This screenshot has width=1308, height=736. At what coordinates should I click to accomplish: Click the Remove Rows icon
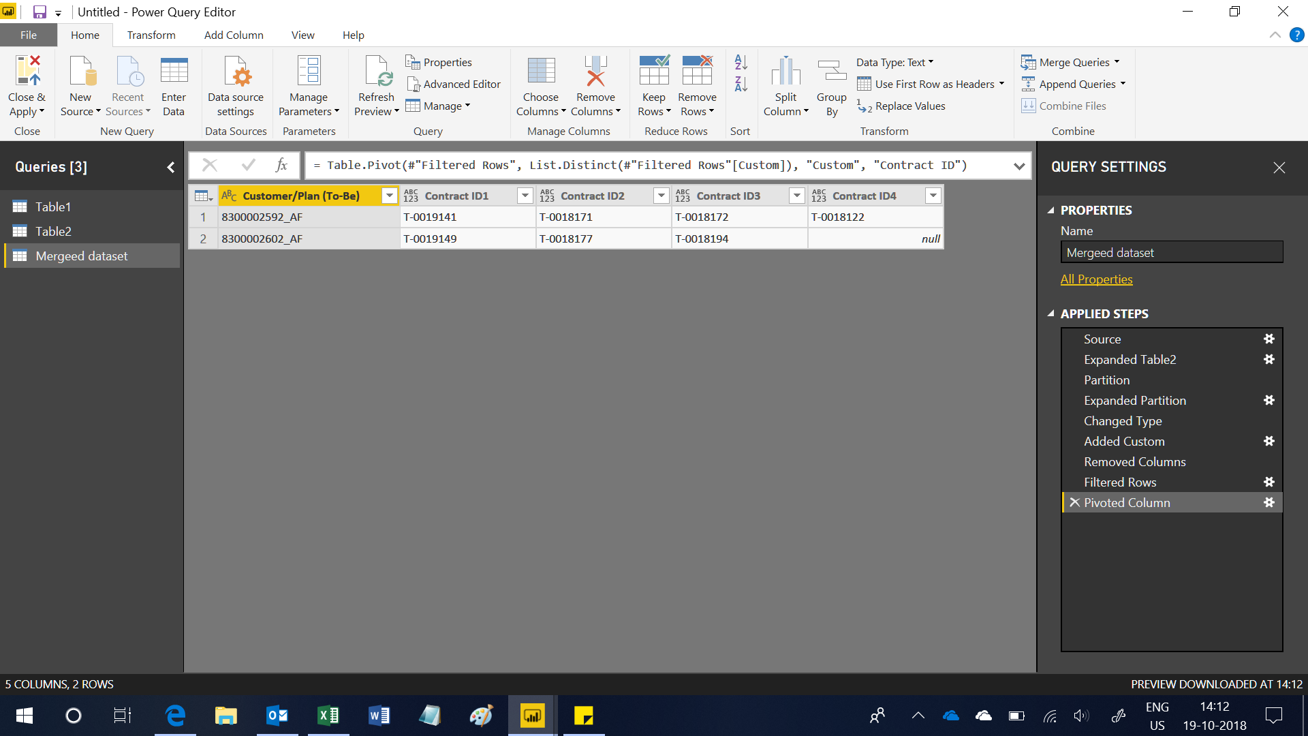pos(697,71)
